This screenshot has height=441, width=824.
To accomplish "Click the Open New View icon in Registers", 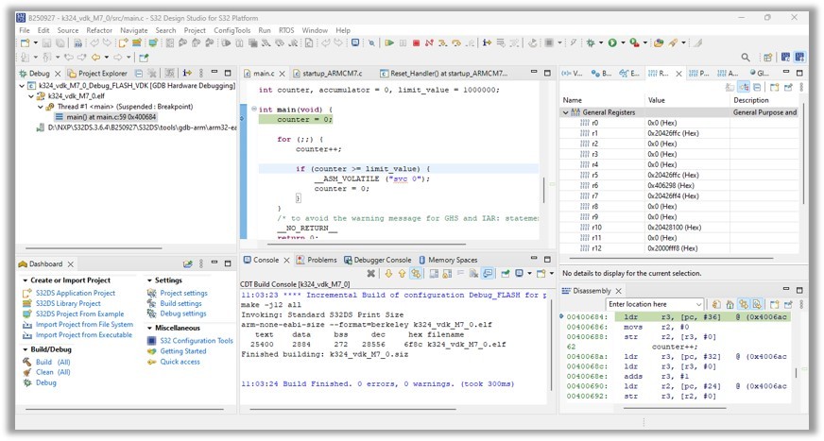I will (774, 87).
